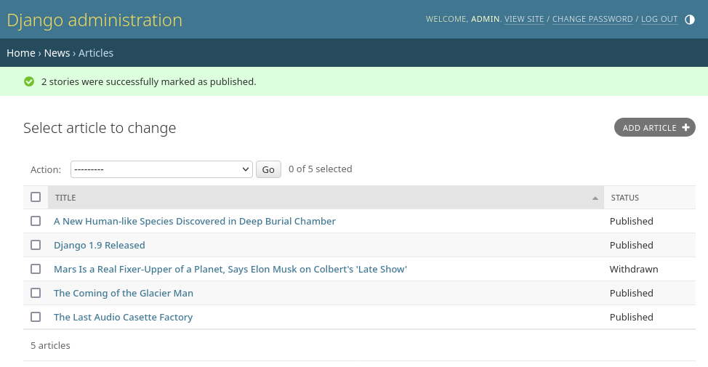Navigate to News in breadcrumbs

pyautogui.click(x=57, y=53)
